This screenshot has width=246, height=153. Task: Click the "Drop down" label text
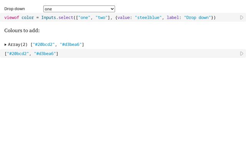[x=15, y=9]
